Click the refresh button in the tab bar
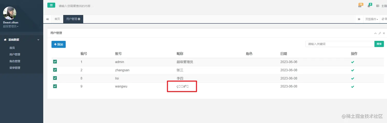 click(x=383, y=19)
